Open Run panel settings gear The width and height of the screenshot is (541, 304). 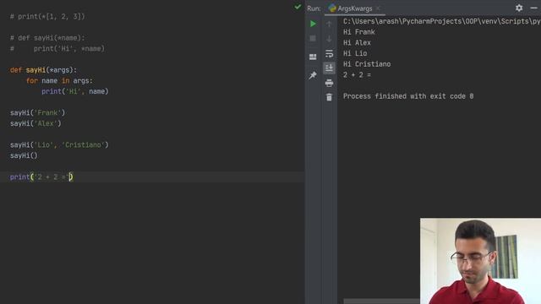[x=519, y=8]
